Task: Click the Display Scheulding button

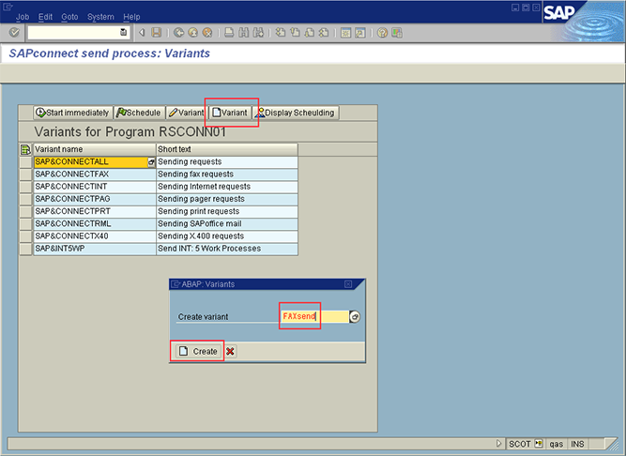Action: [x=296, y=113]
